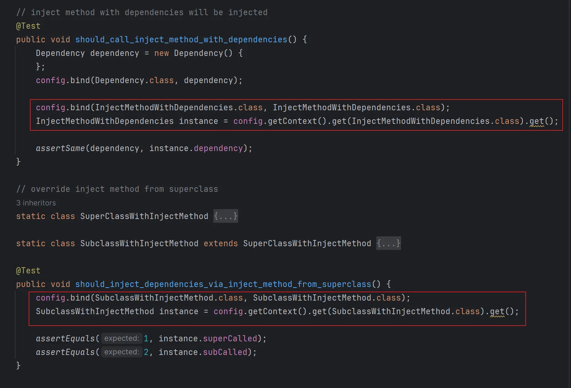Click the assertSame method call

click(x=60, y=148)
